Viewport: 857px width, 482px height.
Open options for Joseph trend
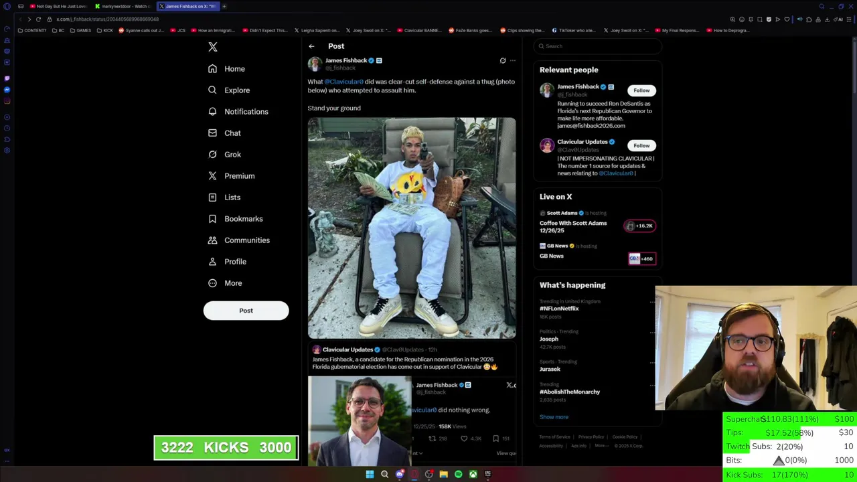point(653,332)
